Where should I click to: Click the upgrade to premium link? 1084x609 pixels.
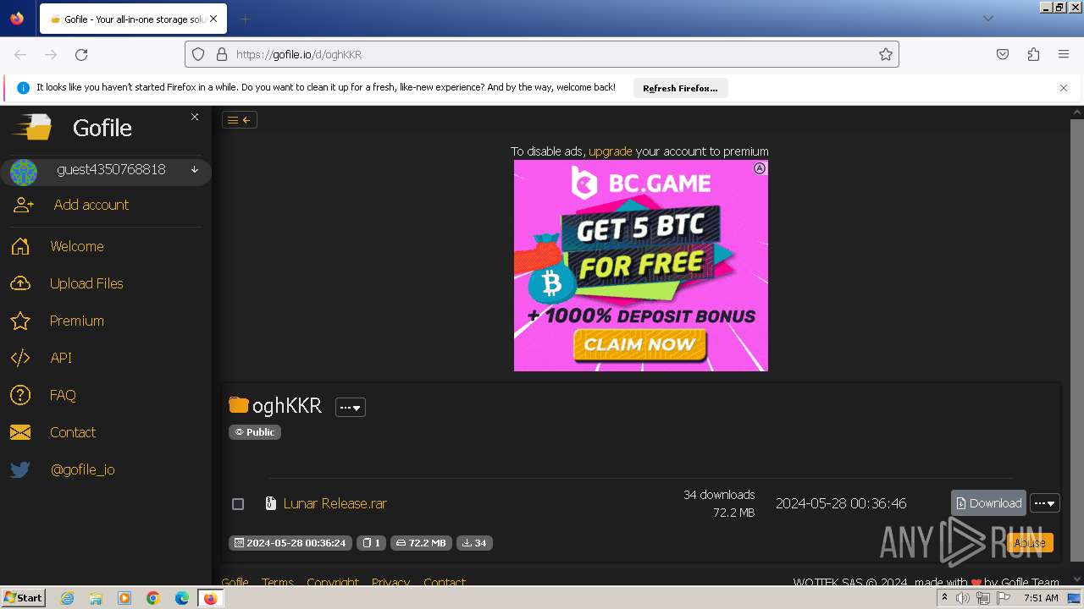611,151
